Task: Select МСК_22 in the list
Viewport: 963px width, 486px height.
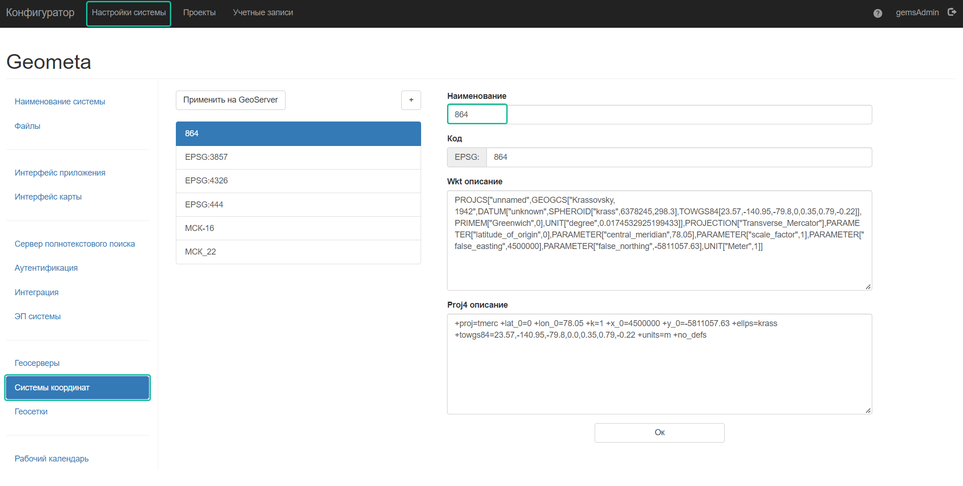Action: [298, 252]
